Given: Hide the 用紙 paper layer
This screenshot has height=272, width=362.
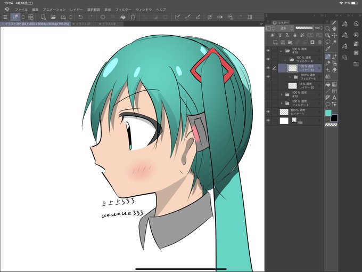Looking at the screenshot, I should [268, 121].
